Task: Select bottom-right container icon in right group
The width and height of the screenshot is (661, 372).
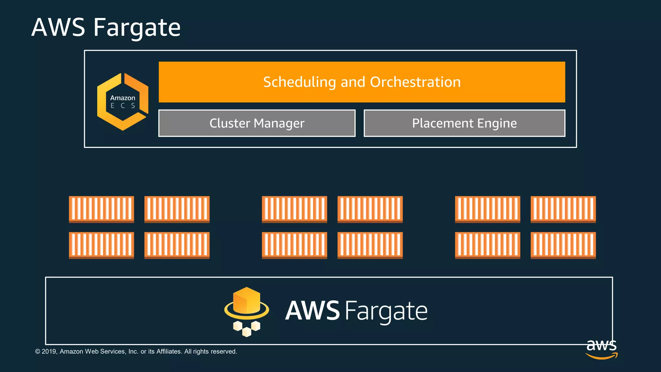Action: coord(563,245)
